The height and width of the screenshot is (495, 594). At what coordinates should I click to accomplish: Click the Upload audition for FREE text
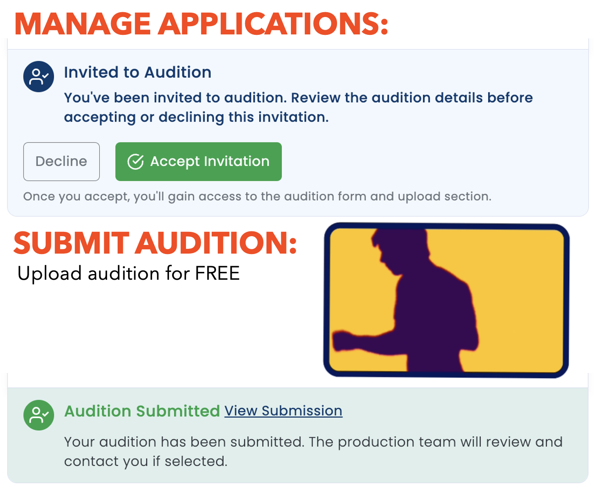[128, 274]
